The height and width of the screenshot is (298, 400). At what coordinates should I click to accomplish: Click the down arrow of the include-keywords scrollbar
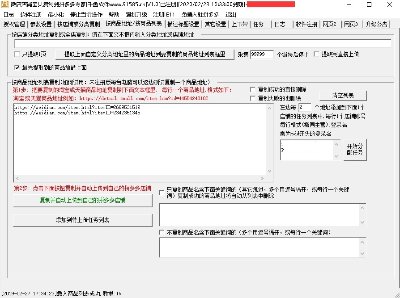362,222
